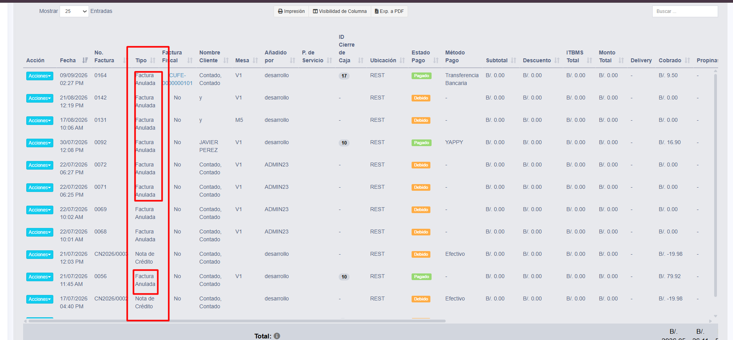The height and width of the screenshot is (340, 733).
Task: Open Acciones dropdown for invoice 0131
Action: tap(40, 121)
